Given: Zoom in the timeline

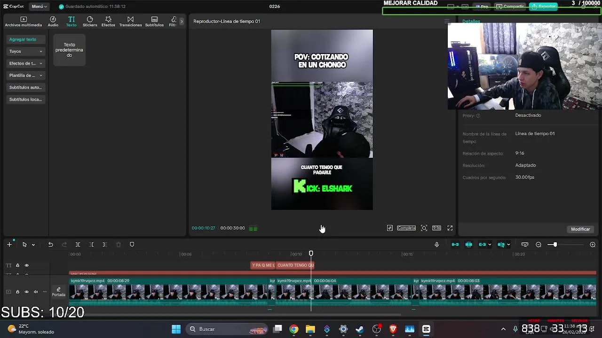Looking at the screenshot, I should click(593, 245).
